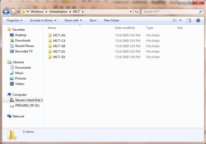206x144 pixels.
Task: Close the Explorer window
Action: tap(199, 2)
